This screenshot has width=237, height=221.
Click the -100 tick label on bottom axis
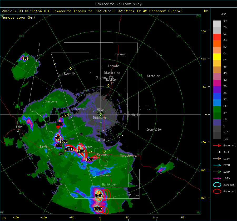(x=43, y=217)
